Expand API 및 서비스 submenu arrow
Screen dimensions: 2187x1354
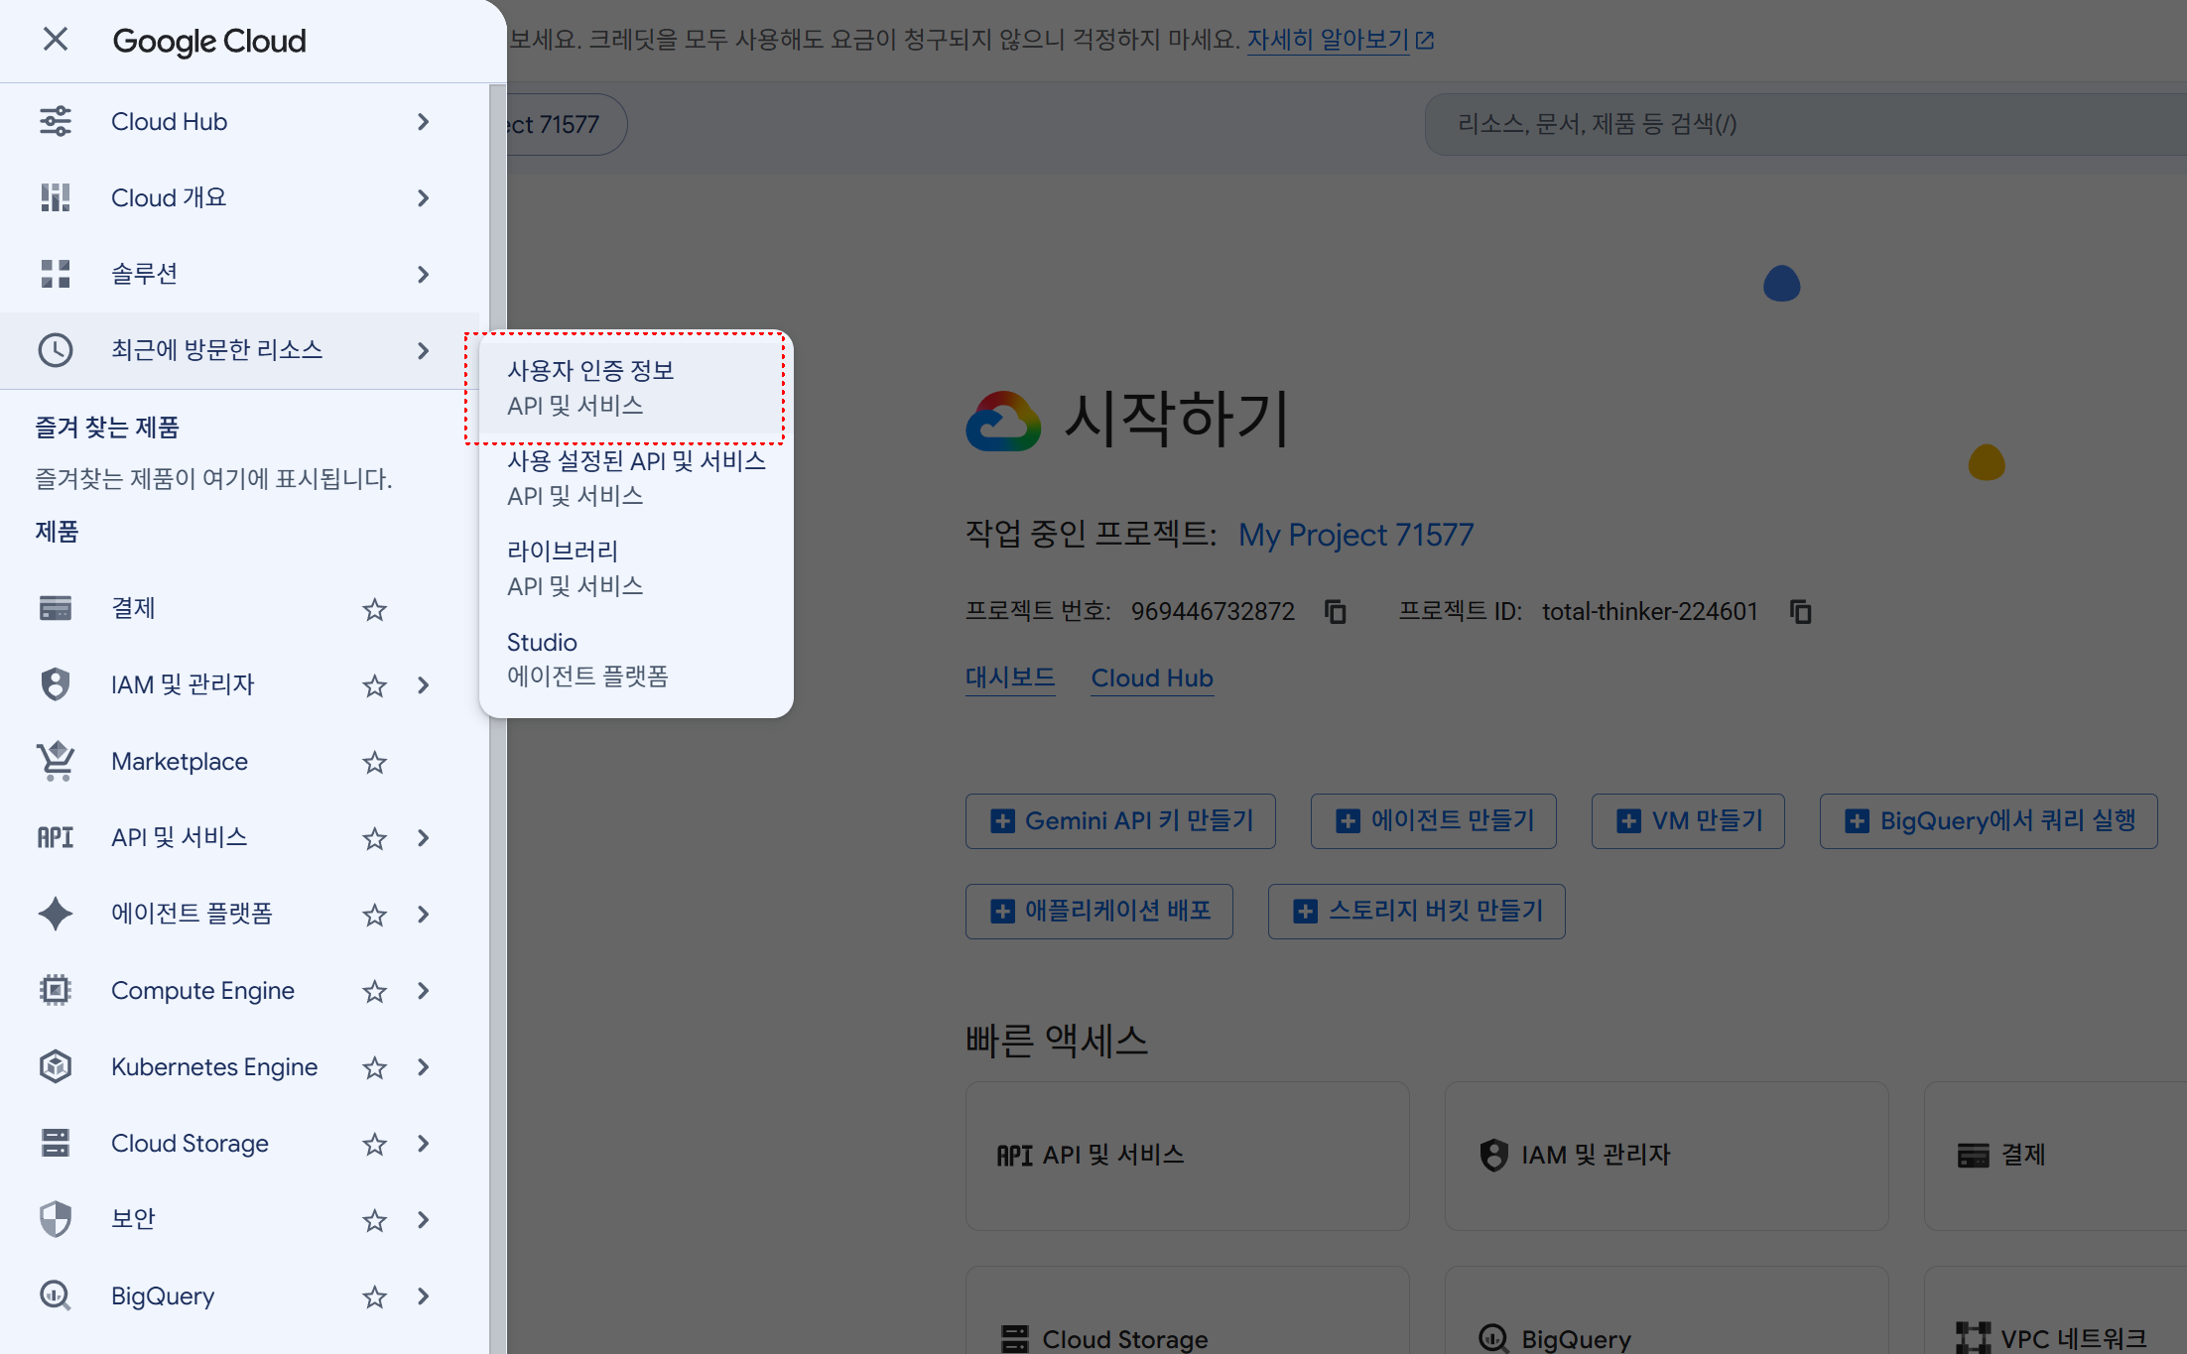point(424,838)
